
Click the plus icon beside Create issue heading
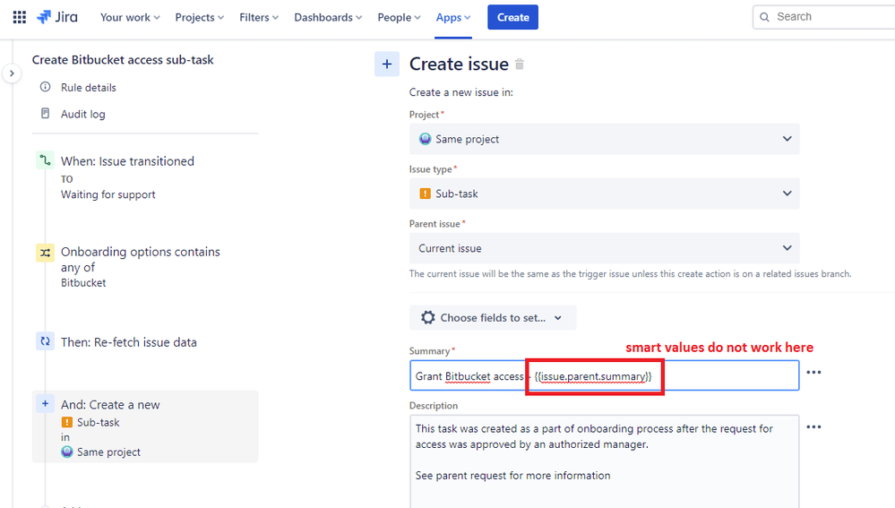click(387, 64)
